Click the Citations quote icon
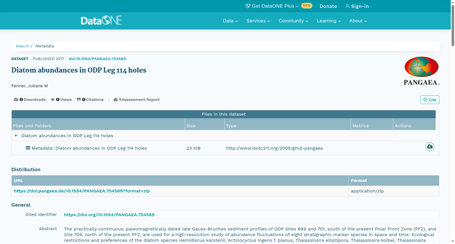455x244 pixels. pyautogui.click(x=79, y=99)
